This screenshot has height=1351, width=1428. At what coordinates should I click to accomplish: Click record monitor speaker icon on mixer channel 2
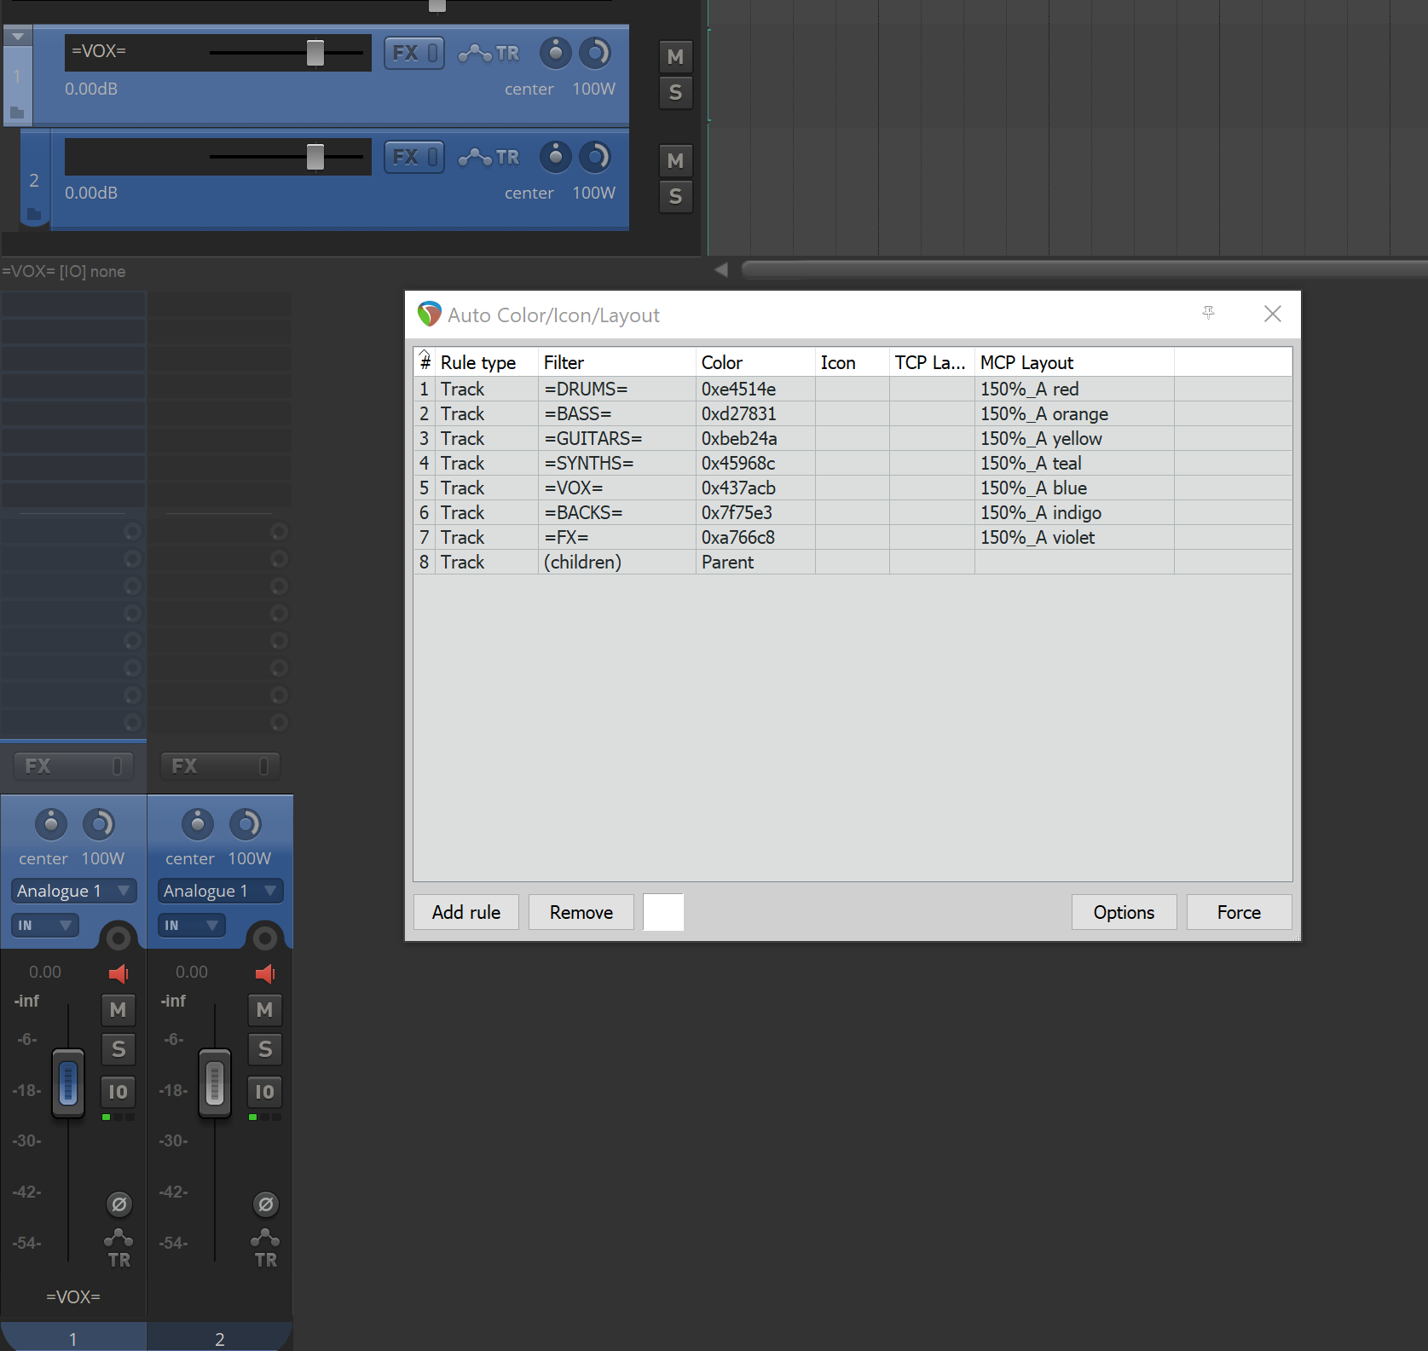pyautogui.click(x=265, y=973)
